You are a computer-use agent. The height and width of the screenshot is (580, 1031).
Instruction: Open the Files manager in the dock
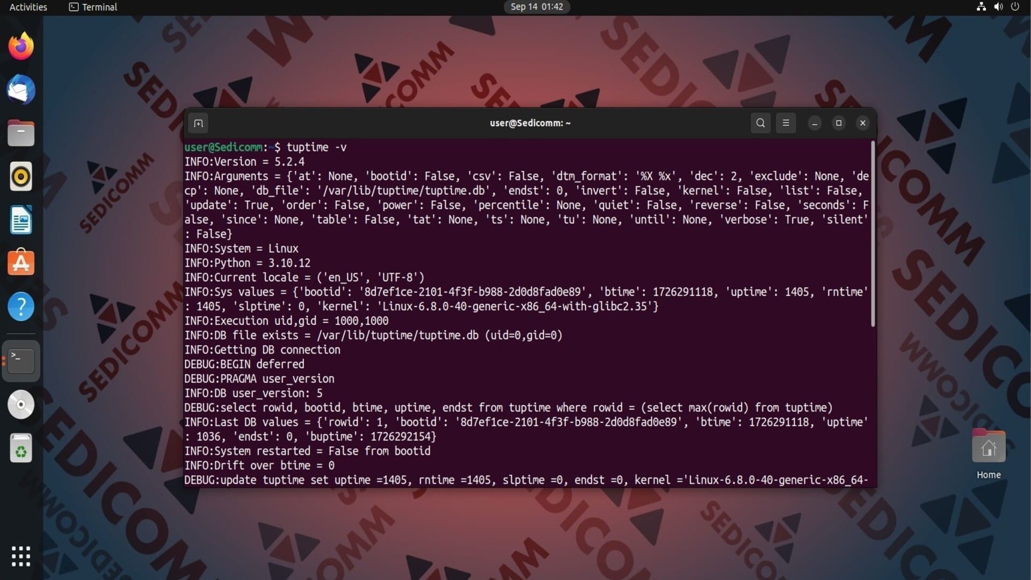coord(21,133)
